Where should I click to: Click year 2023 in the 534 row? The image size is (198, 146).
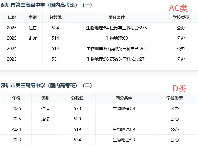[x=16, y=140]
